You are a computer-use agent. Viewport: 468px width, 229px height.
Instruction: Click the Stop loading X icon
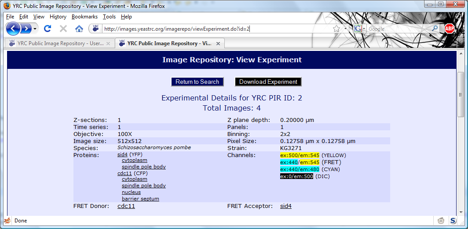click(x=63, y=29)
